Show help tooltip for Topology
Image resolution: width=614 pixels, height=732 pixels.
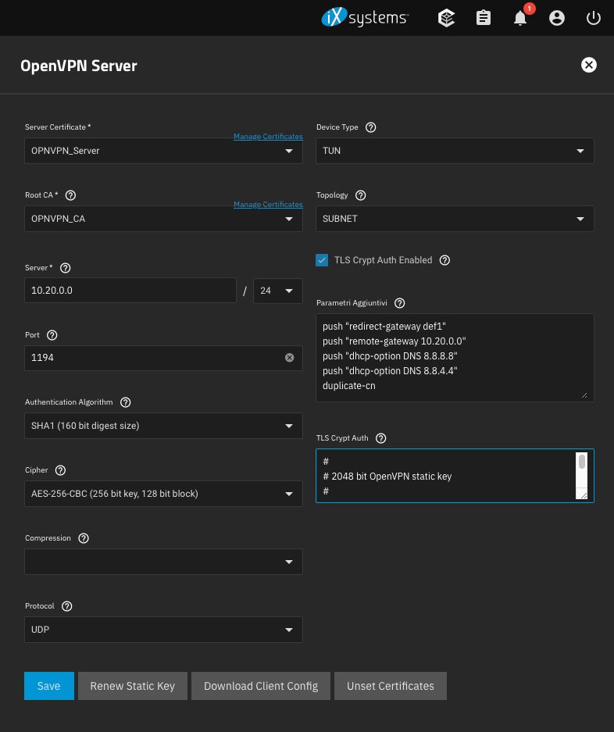(x=360, y=195)
